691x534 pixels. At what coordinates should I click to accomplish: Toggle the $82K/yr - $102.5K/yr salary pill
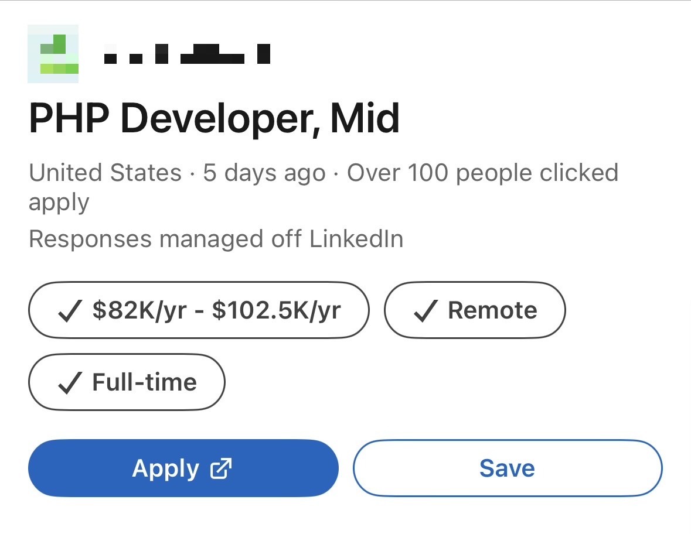(199, 310)
